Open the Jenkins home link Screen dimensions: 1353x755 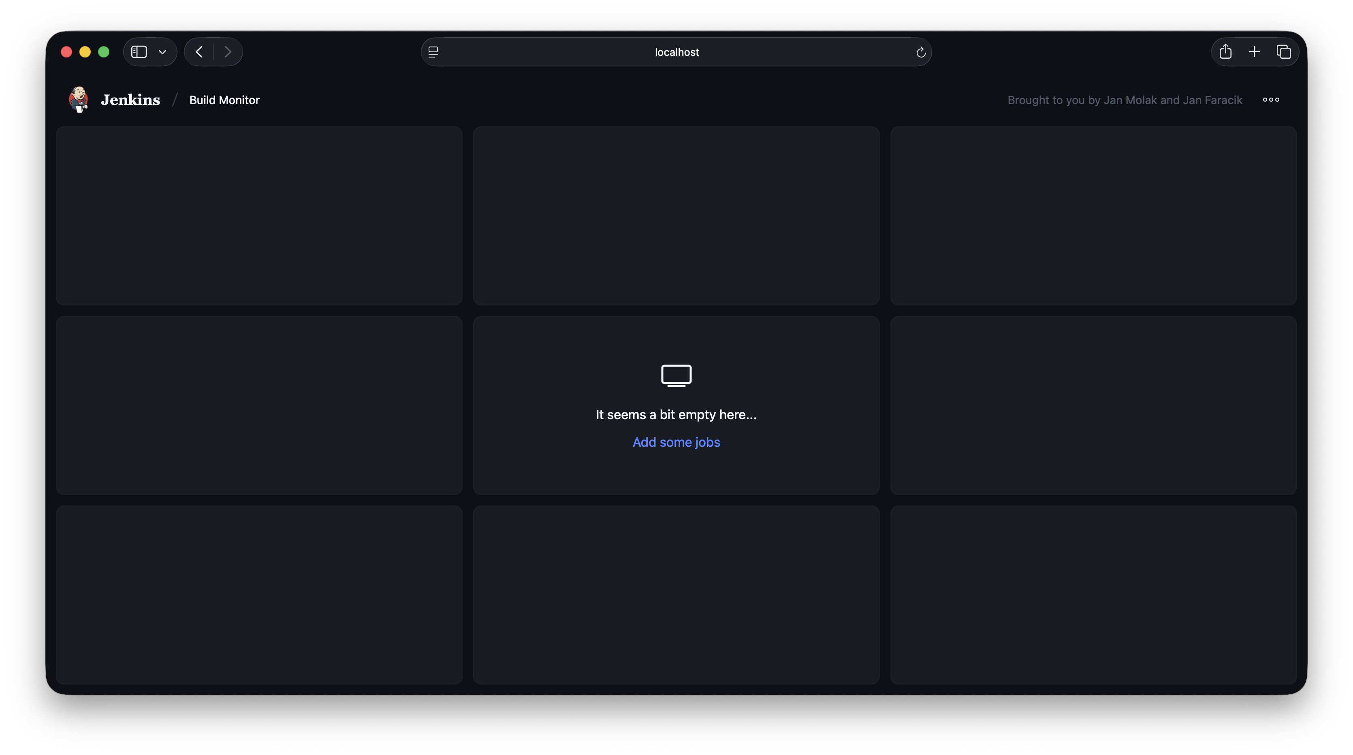130,100
